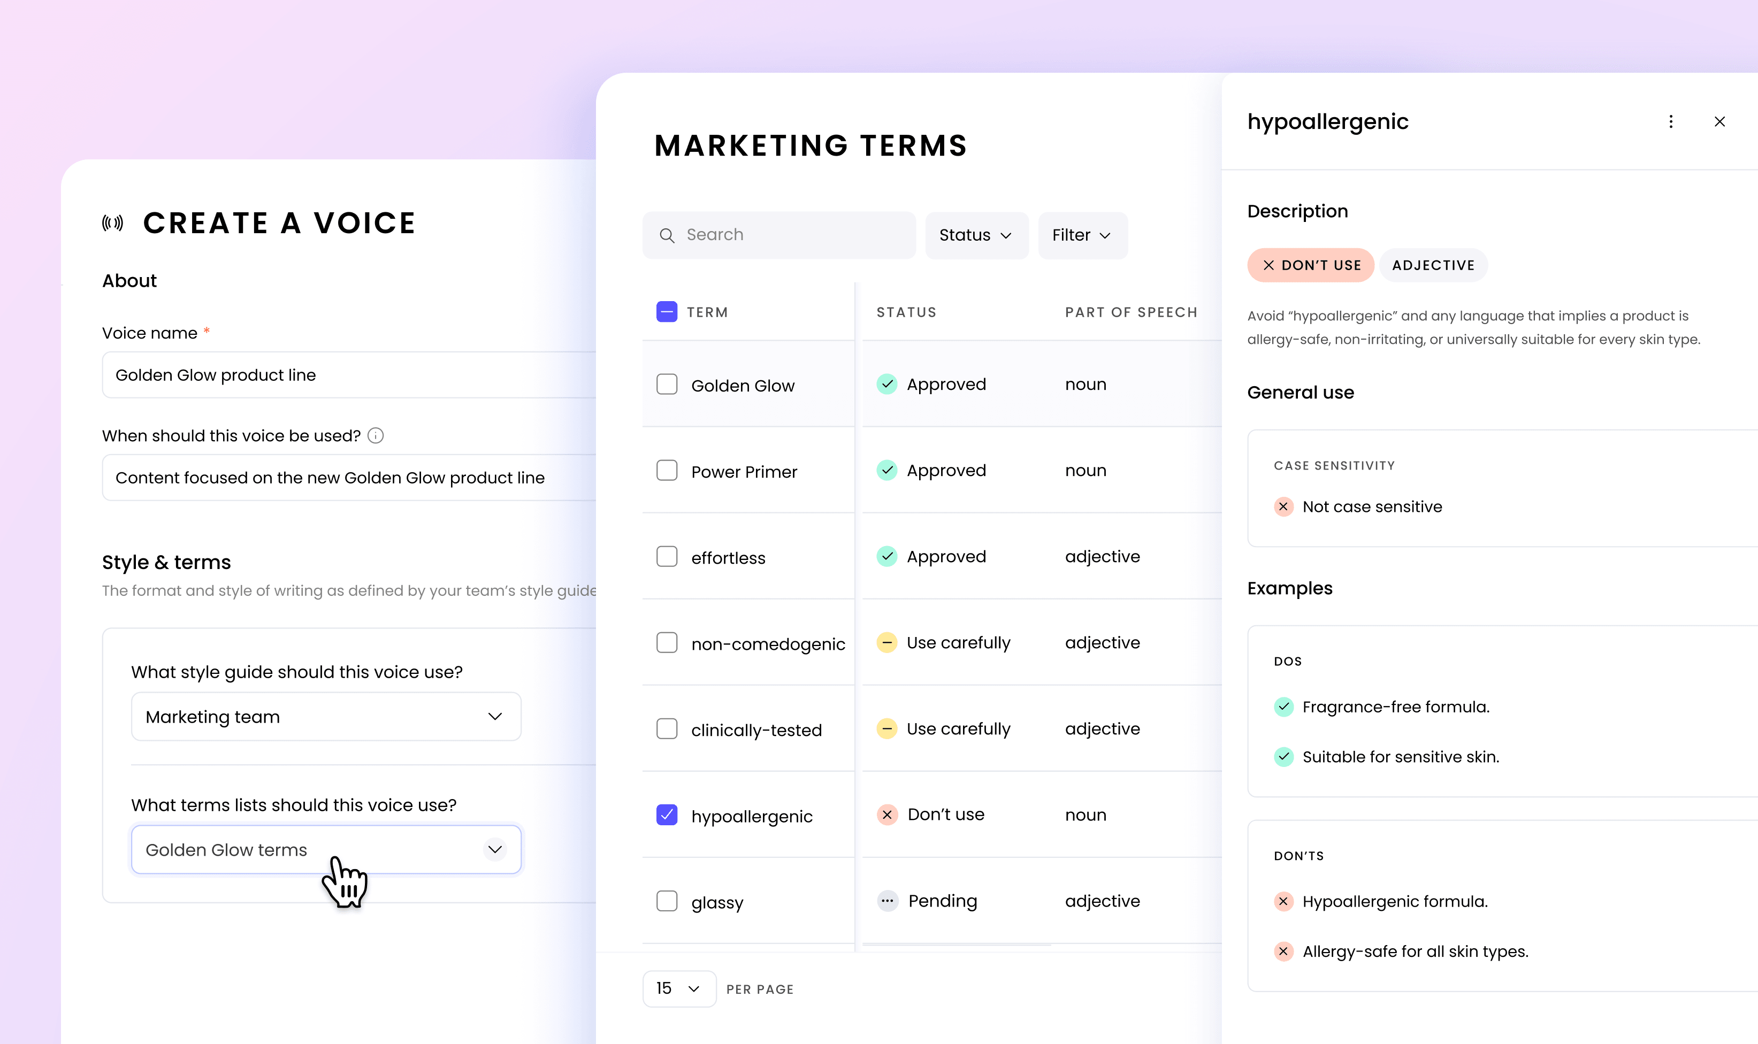Click 'Hypoallergenic formula.' example text

[1395, 902]
